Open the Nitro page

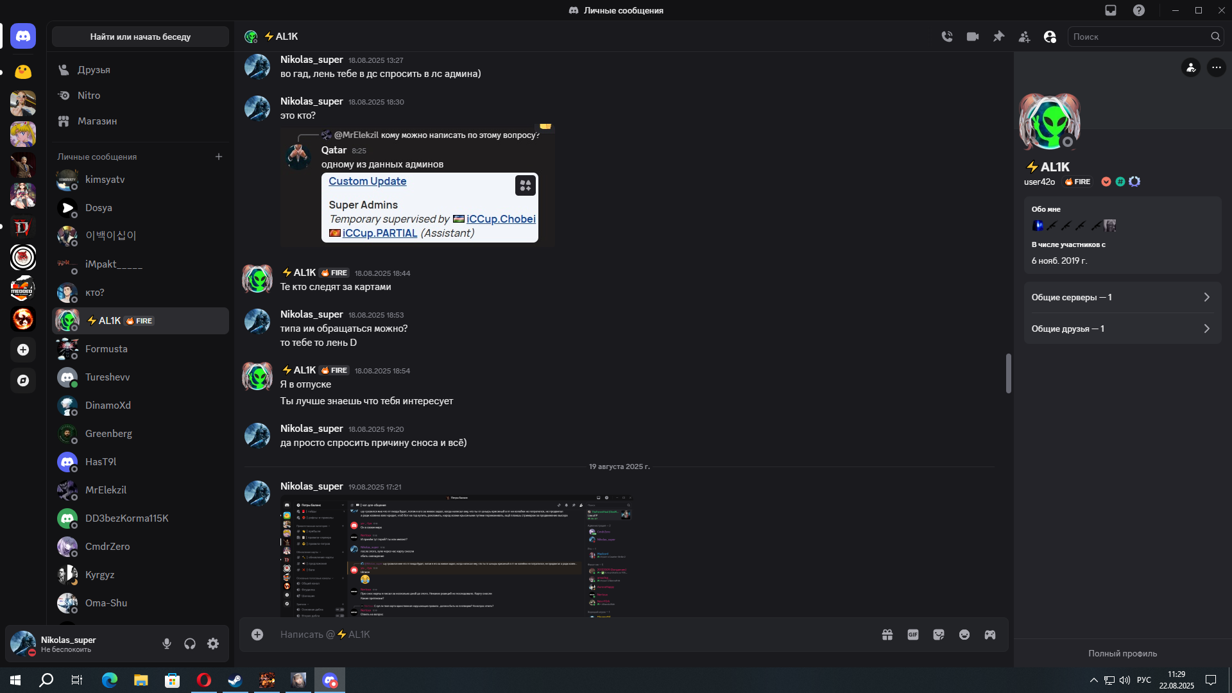141,95
